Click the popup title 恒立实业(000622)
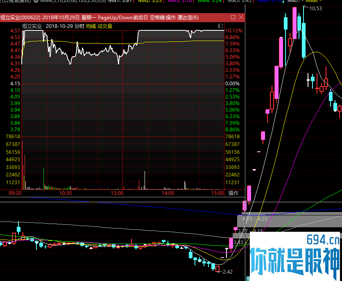 pyautogui.click(x=20, y=18)
